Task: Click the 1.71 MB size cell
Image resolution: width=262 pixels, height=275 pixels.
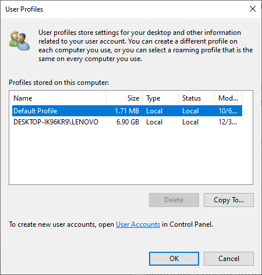Action: (127, 111)
